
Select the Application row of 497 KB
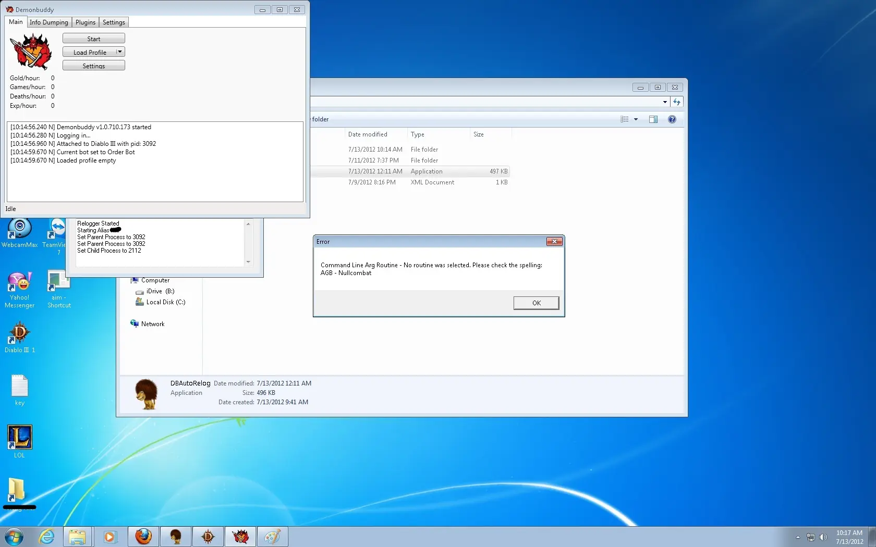(410, 171)
